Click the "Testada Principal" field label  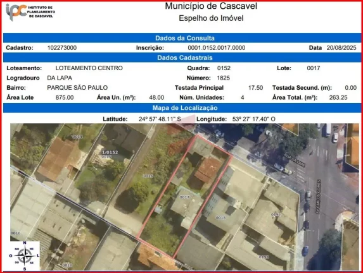point(199,88)
